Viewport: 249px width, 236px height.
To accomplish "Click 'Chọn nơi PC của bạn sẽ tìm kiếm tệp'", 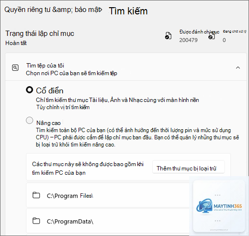I will pyautogui.click(x=71, y=73).
